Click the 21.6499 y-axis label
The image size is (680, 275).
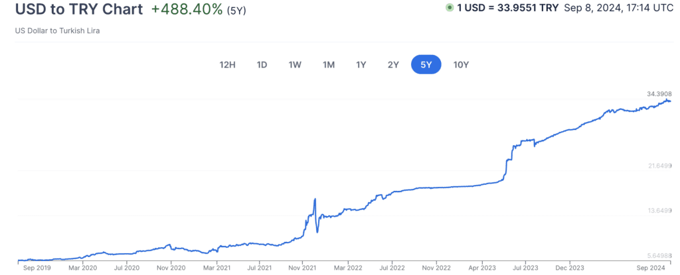tap(659, 166)
